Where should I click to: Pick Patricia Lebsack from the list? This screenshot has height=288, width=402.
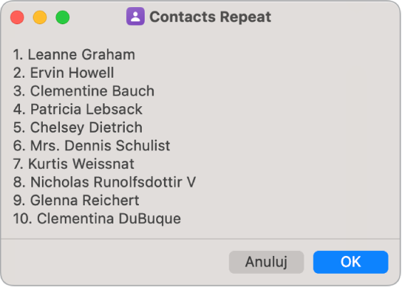coord(78,109)
